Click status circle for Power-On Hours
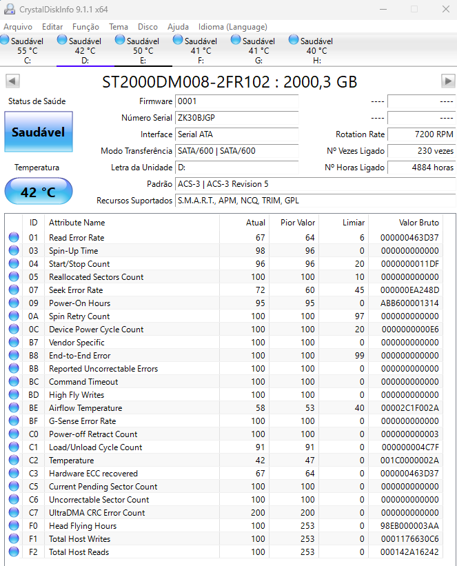Image resolution: width=457 pixels, height=566 pixels. click(x=14, y=303)
